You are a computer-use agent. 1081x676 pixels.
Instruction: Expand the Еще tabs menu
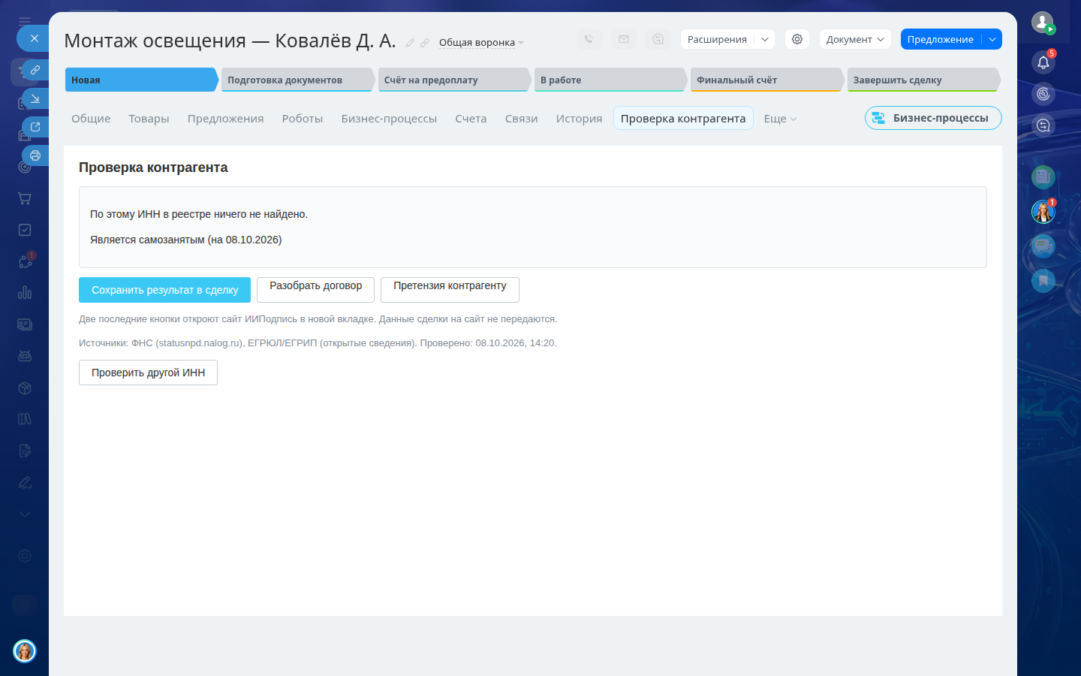tap(780, 119)
